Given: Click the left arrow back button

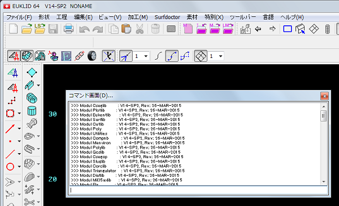Looking at the screenshot, I should (258, 29).
